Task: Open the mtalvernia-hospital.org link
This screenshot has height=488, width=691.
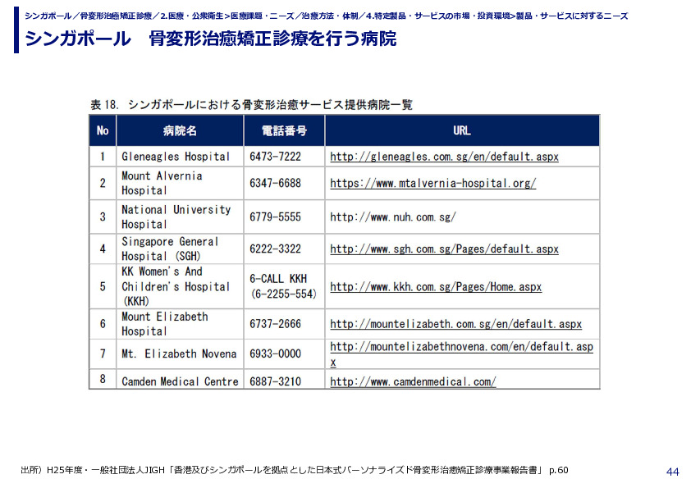Action: point(432,183)
